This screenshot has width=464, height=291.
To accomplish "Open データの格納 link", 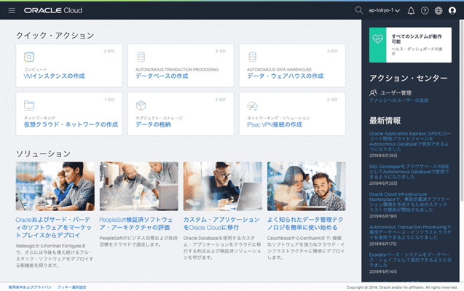I will [x=153, y=124].
